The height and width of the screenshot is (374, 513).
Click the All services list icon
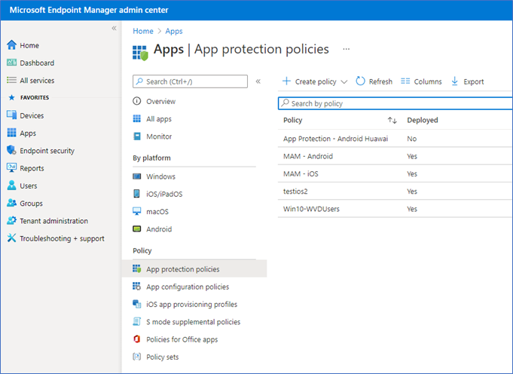pyautogui.click(x=12, y=80)
